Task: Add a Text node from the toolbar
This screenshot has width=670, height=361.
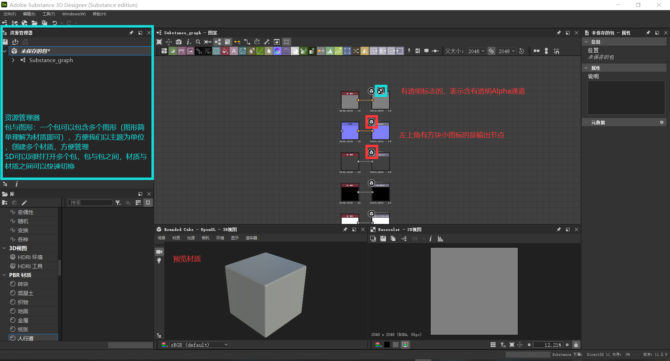Action: click(x=234, y=51)
